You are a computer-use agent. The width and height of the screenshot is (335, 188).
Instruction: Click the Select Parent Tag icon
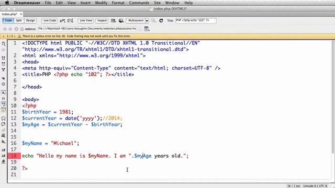pos(4,78)
